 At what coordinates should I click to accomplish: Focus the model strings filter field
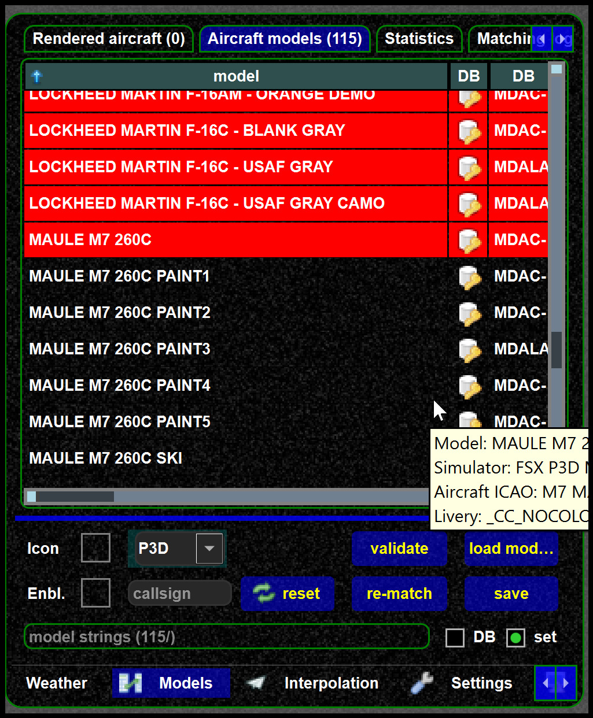pos(227,636)
